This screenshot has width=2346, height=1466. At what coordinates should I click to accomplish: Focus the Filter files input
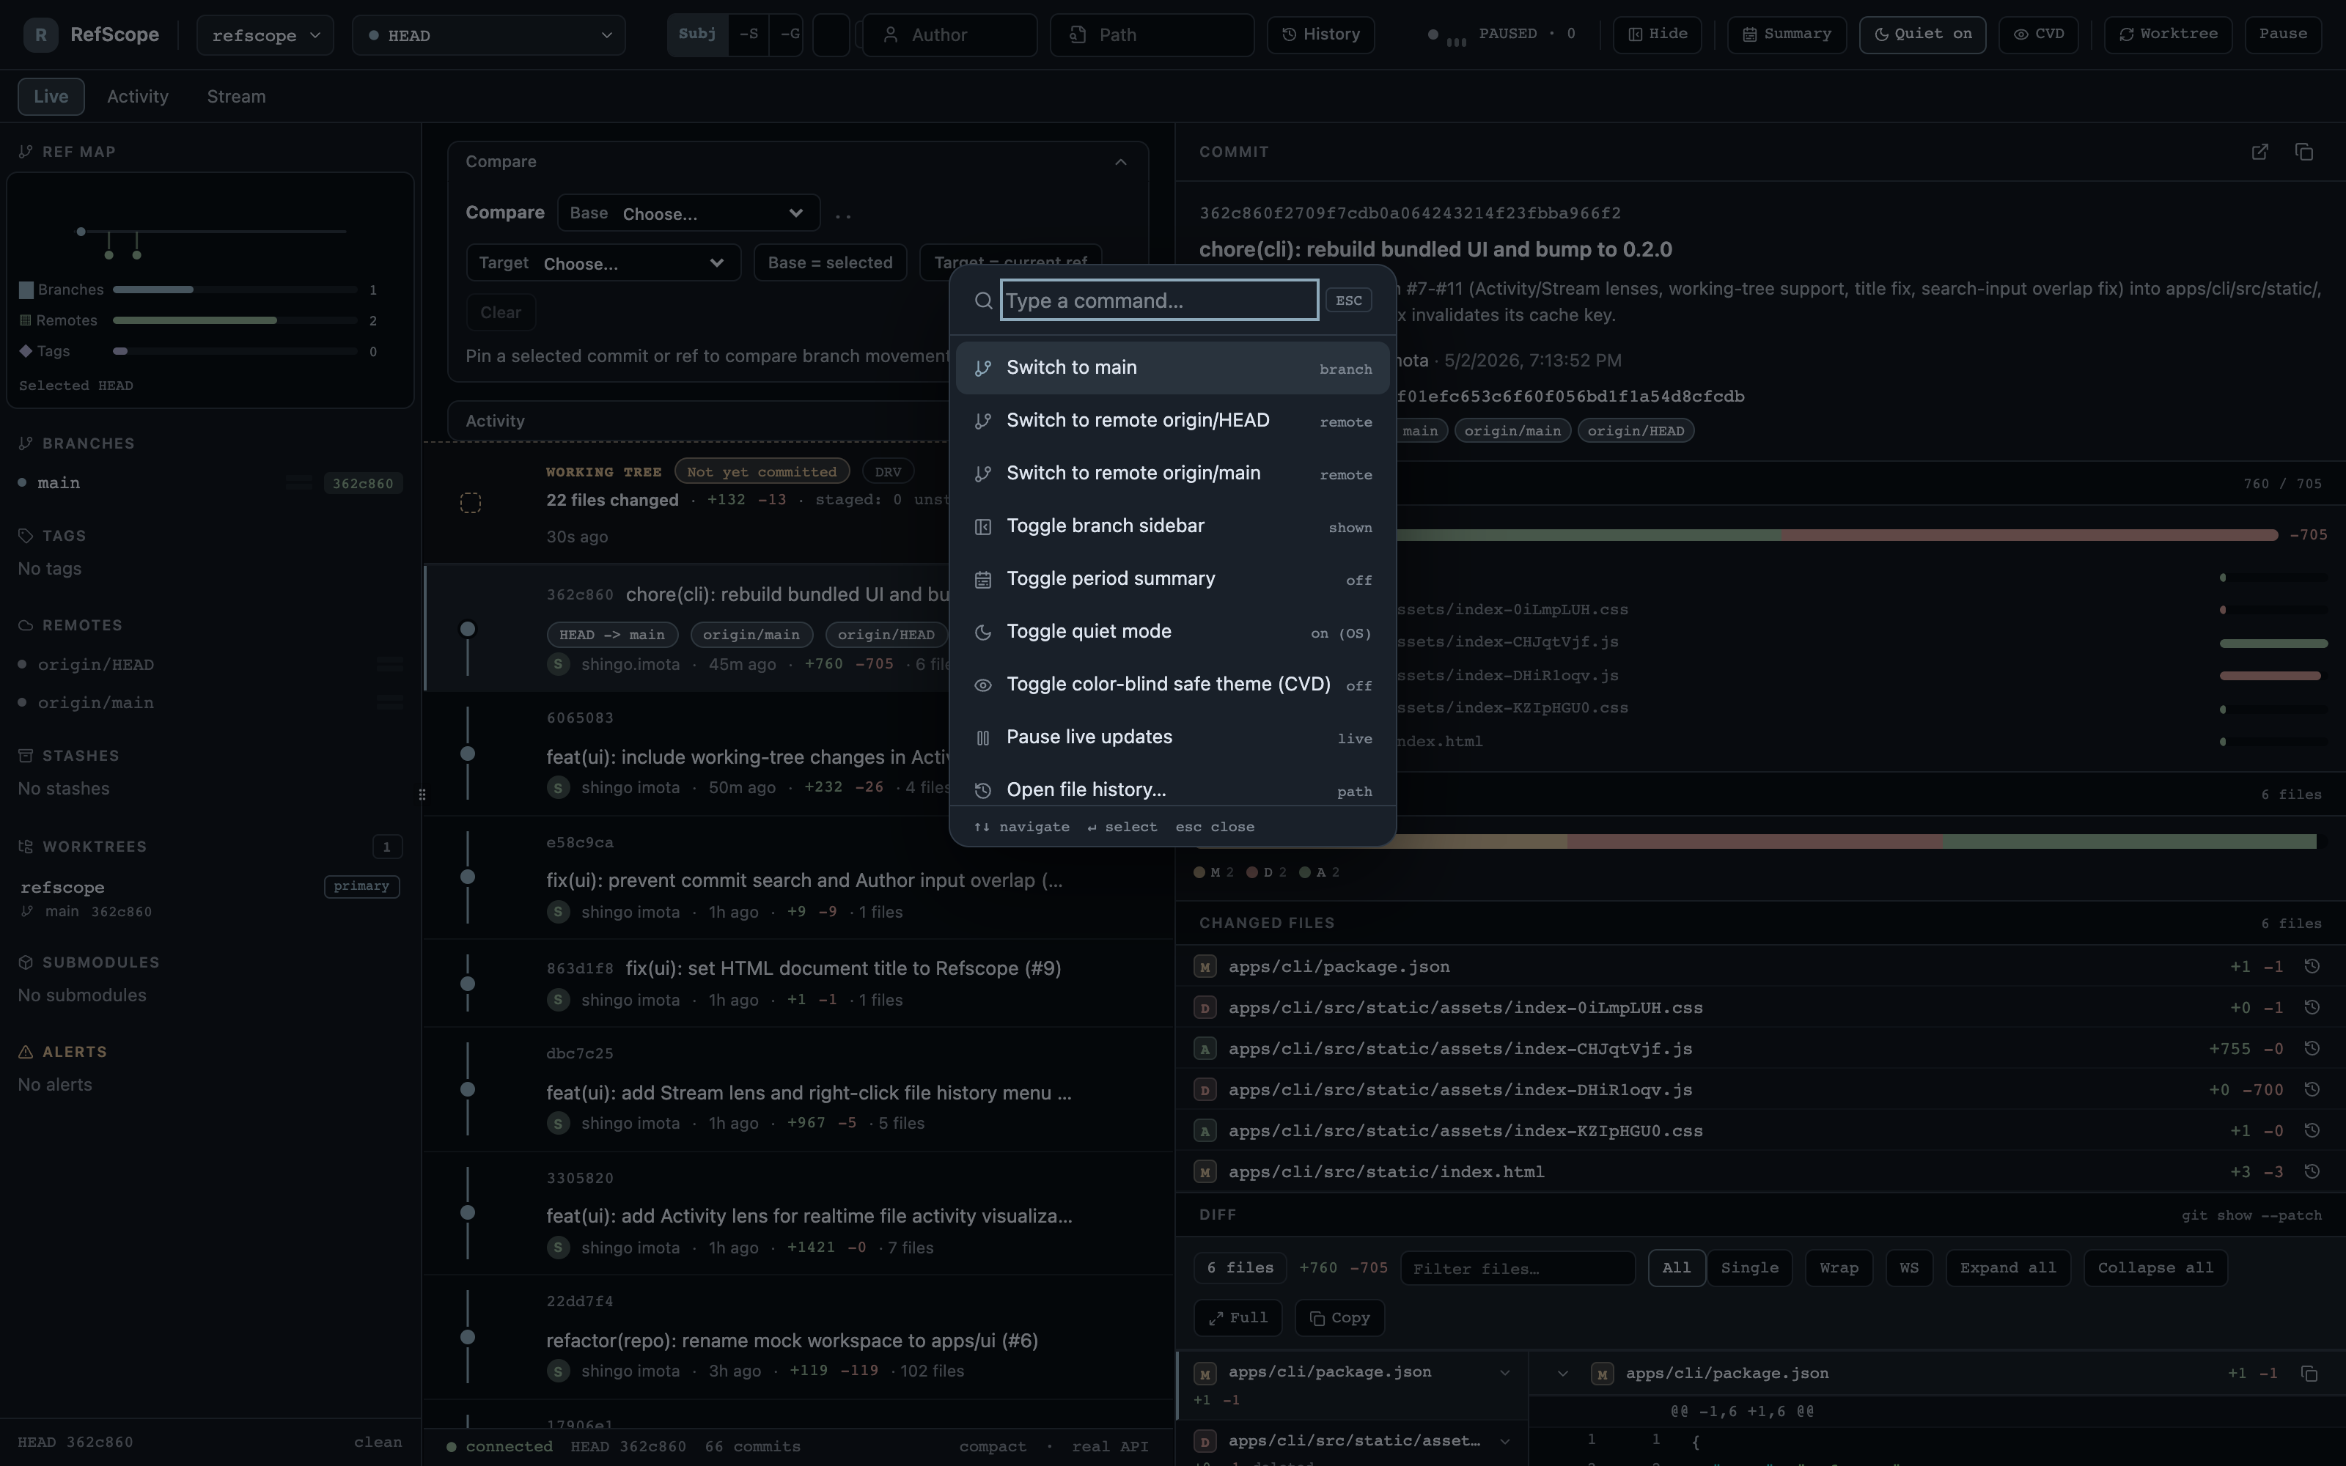(x=1518, y=1268)
